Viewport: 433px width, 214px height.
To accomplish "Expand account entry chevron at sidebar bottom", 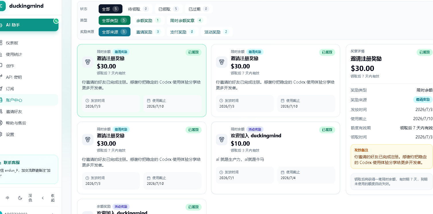I will 52,213.
